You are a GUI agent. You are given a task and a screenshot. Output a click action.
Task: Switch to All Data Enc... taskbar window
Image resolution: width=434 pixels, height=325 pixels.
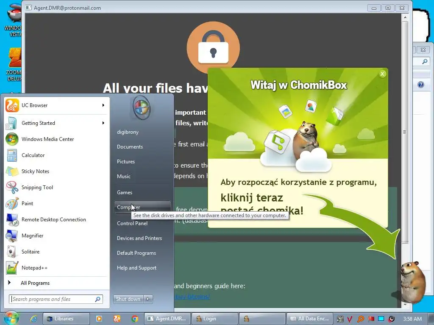(x=309, y=319)
